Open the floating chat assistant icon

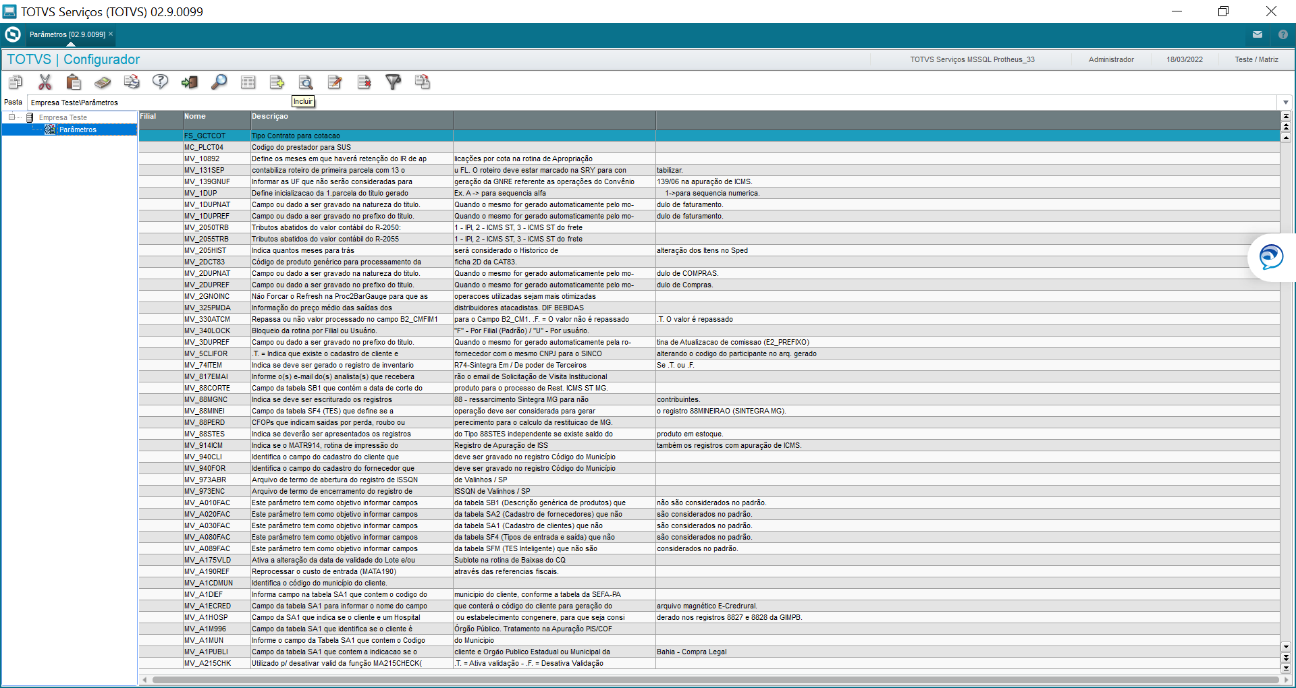click(x=1271, y=257)
